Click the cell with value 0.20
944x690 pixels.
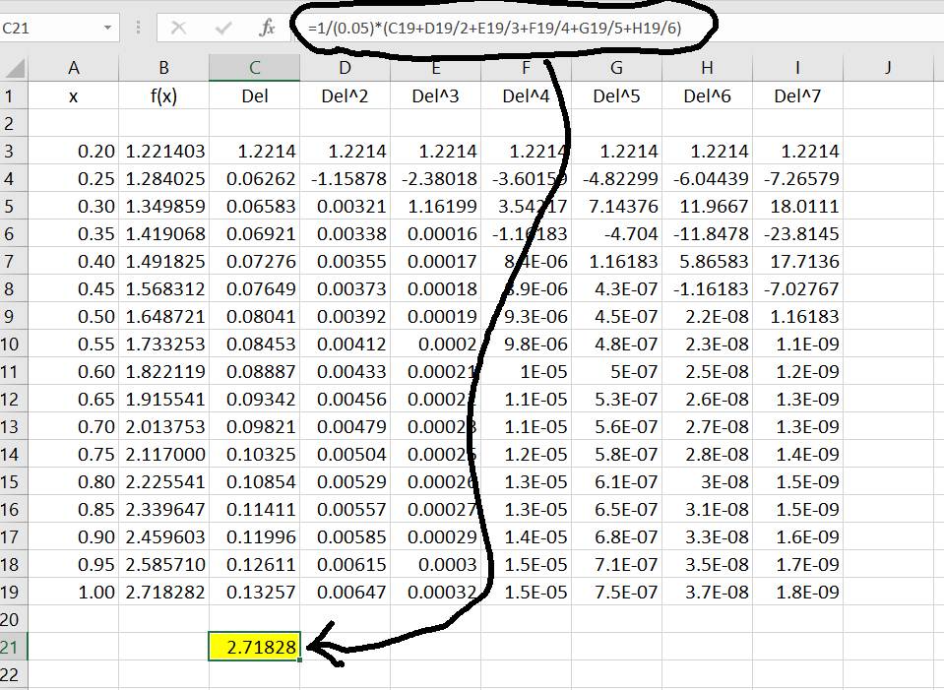click(74, 152)
